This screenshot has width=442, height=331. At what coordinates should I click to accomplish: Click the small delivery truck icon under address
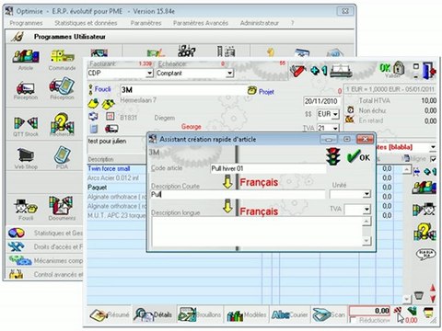[111, 129]
